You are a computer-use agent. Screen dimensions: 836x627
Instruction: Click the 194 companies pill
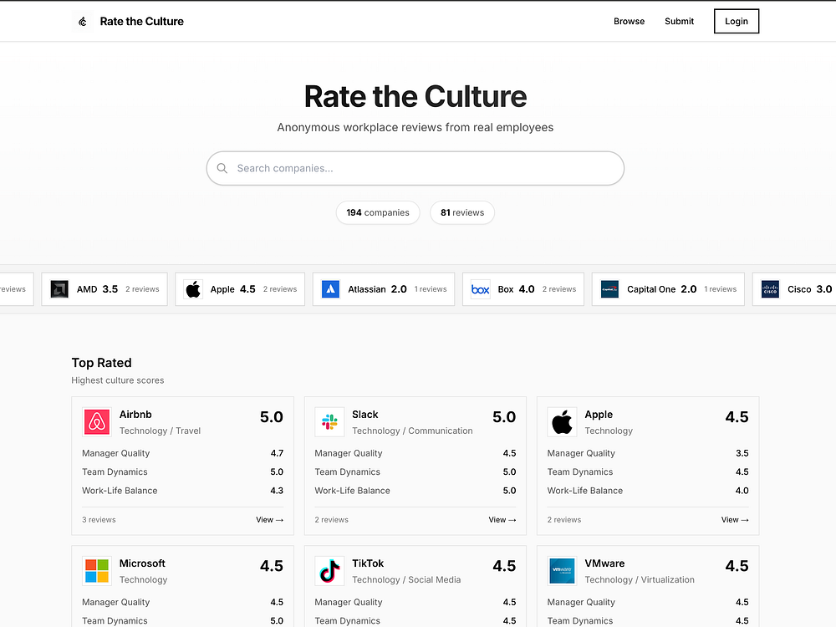coord(378,212)
